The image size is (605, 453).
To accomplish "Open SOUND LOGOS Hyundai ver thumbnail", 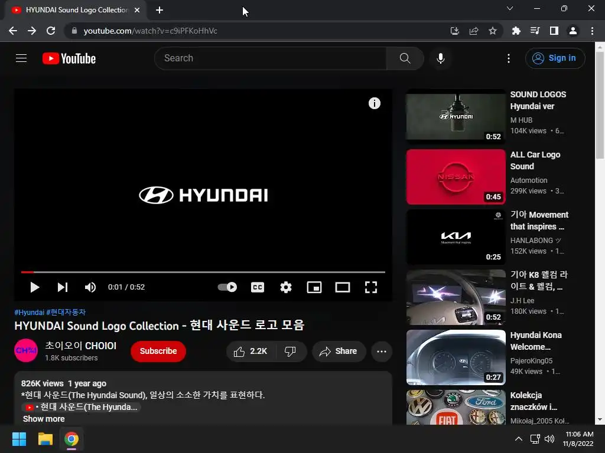I will tap(456, 116).
